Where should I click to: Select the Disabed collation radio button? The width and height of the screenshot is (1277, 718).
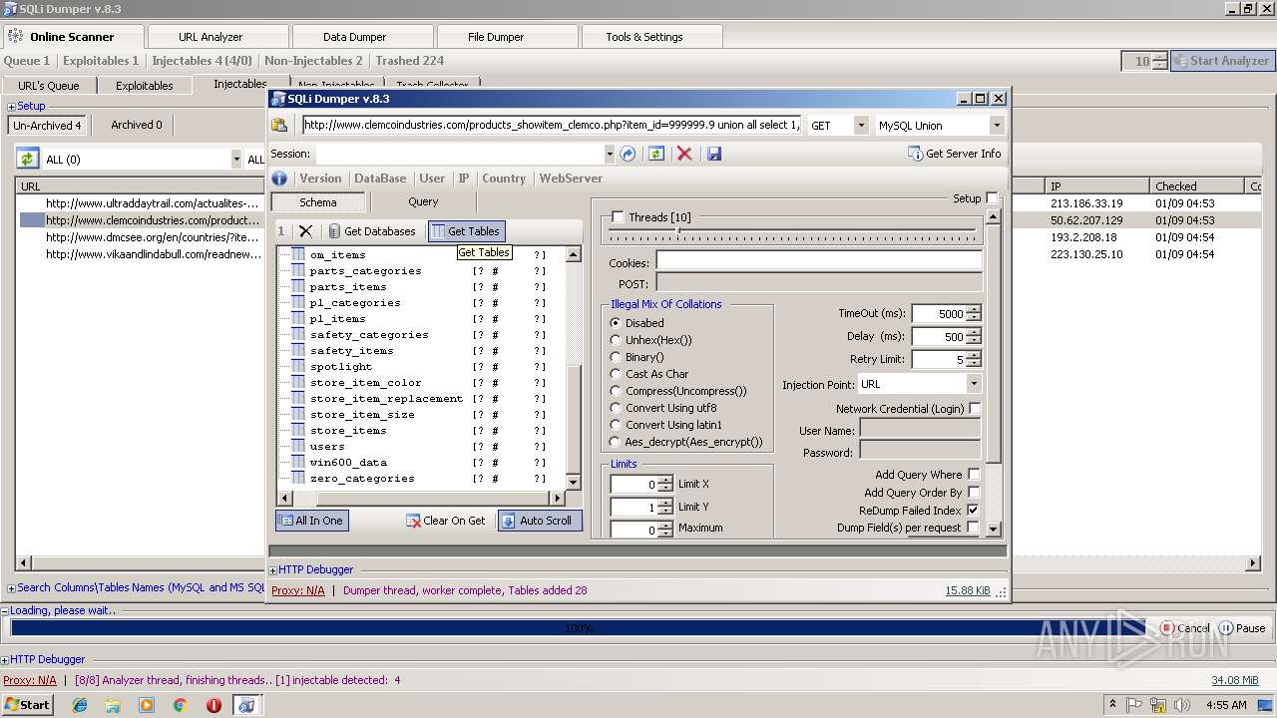tap(616, 323)
